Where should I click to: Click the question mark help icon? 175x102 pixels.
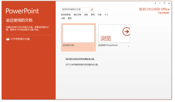pyautogui.click(x=155, y=3)
